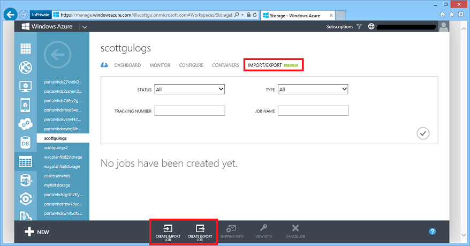Screen dimensions: 470x246
Task: Select Import/Export Preview tab
Action: tap(273, 65)
